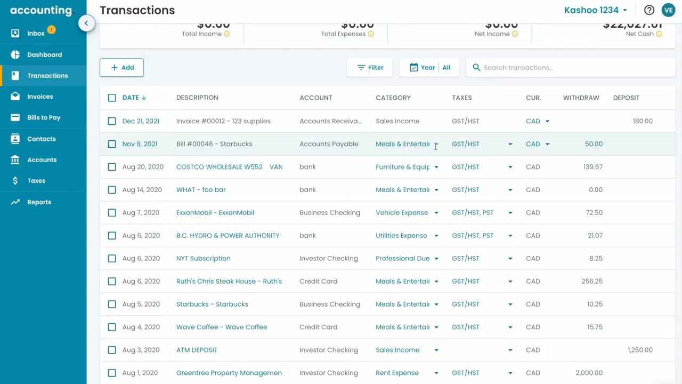Click Net Income info icon
The width and height of the screenshot is (682, 384).
pyautogui.click(x=515, y=34)
